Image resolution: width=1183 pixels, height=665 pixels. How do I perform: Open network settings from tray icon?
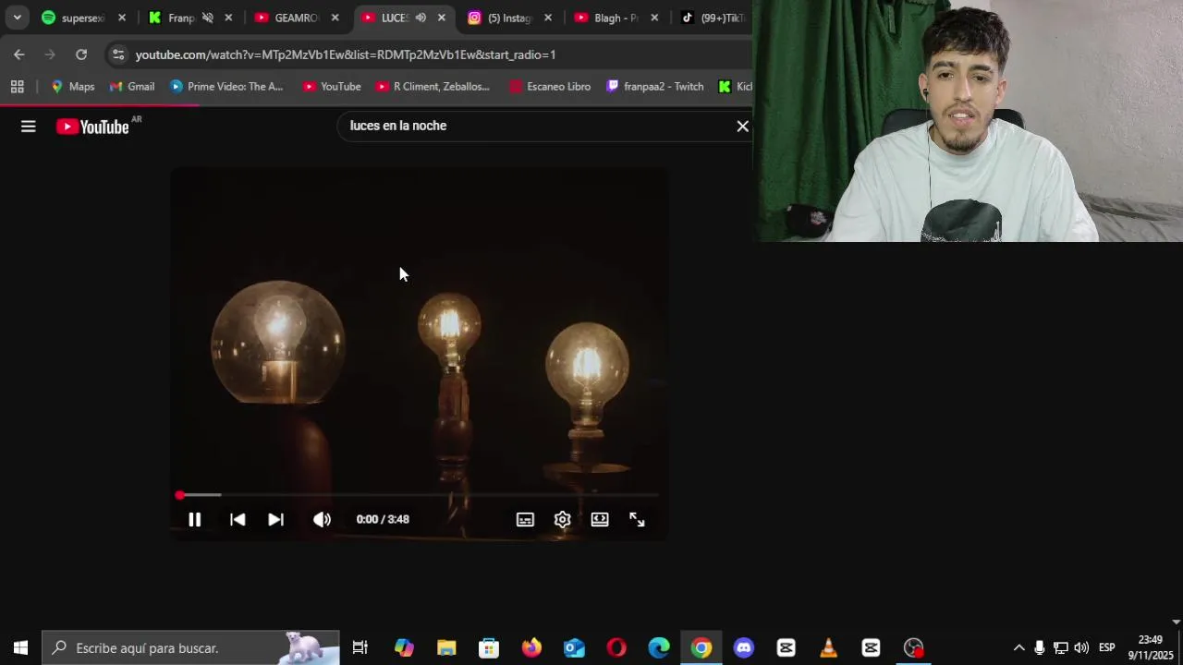point(1061,647)
